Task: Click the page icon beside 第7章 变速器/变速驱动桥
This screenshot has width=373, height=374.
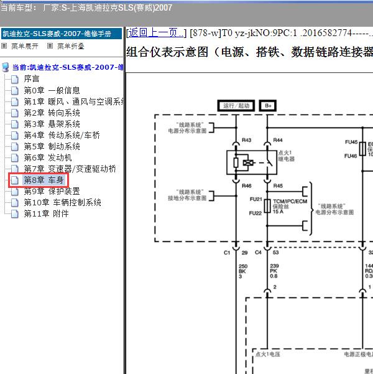Action: click(x=15, y=169)
